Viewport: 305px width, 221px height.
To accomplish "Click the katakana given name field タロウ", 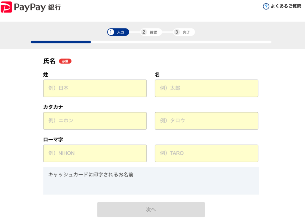I will pos(206,121).
